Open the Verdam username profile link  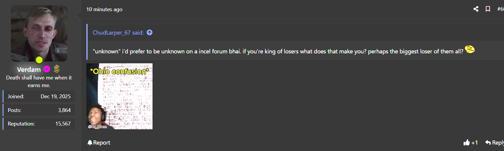click(29, 69)
